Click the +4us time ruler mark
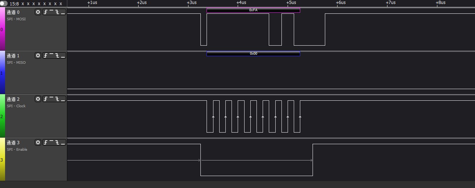 point(241,3)
